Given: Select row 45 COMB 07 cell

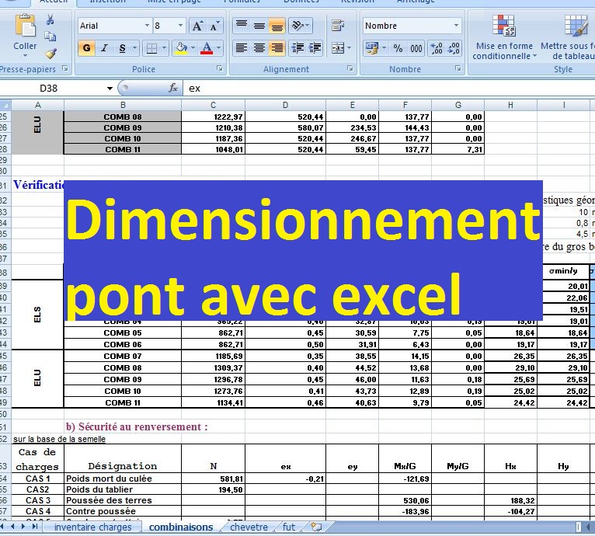Looking at the screenshot, I should pos(123,356).
